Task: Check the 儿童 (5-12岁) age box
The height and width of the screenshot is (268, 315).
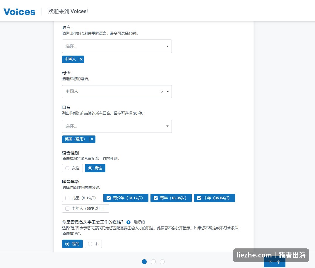Action: [x=82, y=198]
